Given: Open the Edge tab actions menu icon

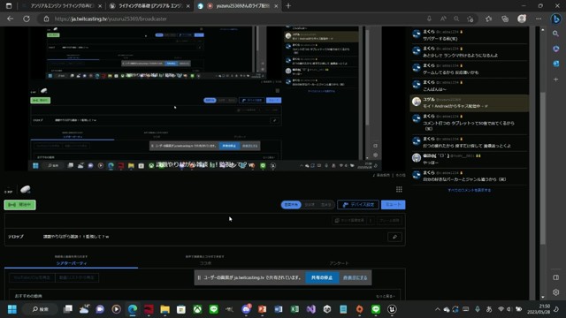Looking at the screenshot, I should point(9,6).
